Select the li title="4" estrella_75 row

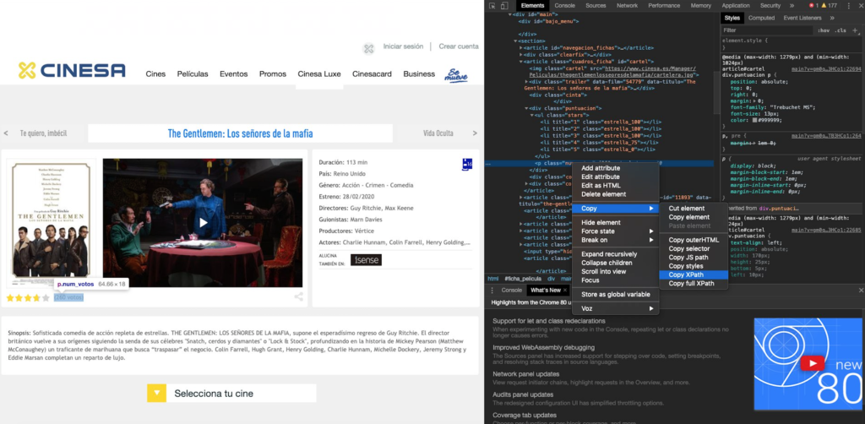tap(599, 142)
